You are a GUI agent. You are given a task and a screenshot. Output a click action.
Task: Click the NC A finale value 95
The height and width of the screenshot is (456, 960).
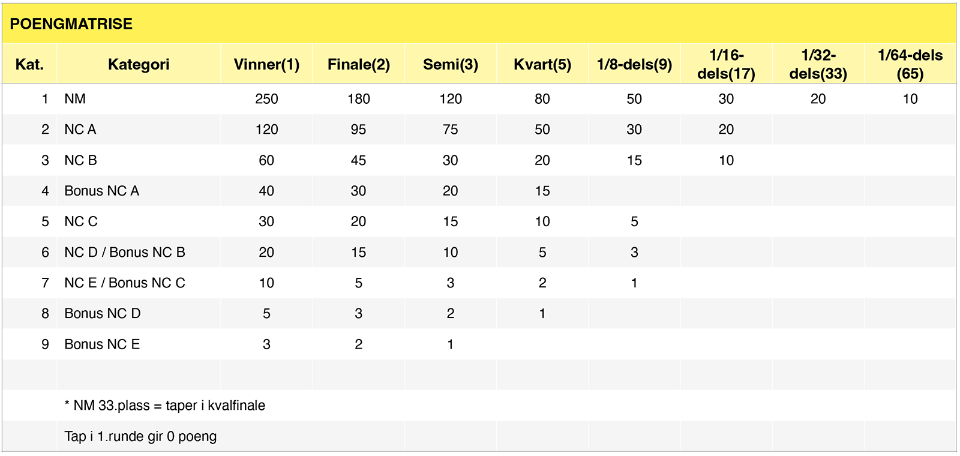(x=358, y=130)
